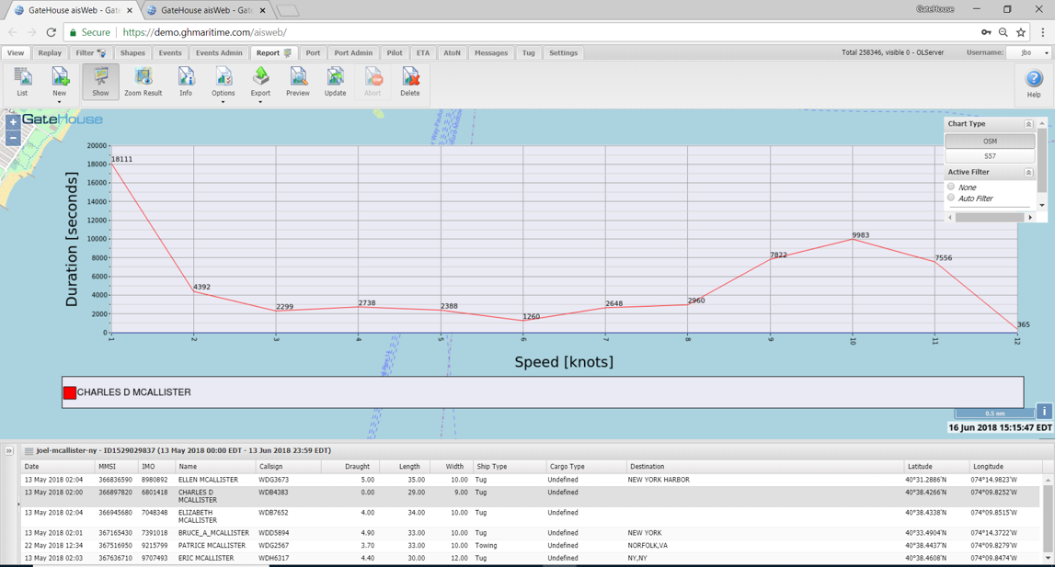The image size is (1055, 567).
Task: Toggle the Show report button
Action: coord(100,81)
